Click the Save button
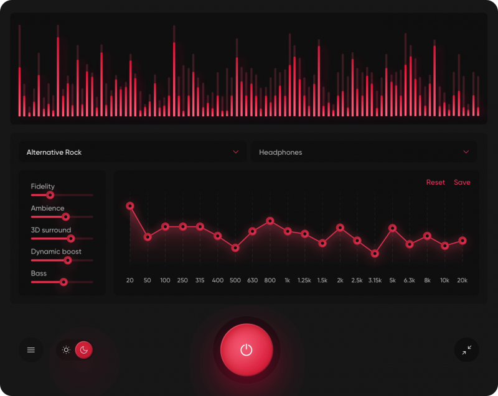This screenshot has width=498, height=396. [462, 182]
